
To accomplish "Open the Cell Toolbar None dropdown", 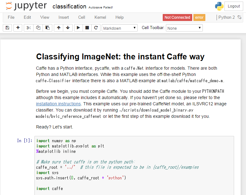I will (184, 28).
